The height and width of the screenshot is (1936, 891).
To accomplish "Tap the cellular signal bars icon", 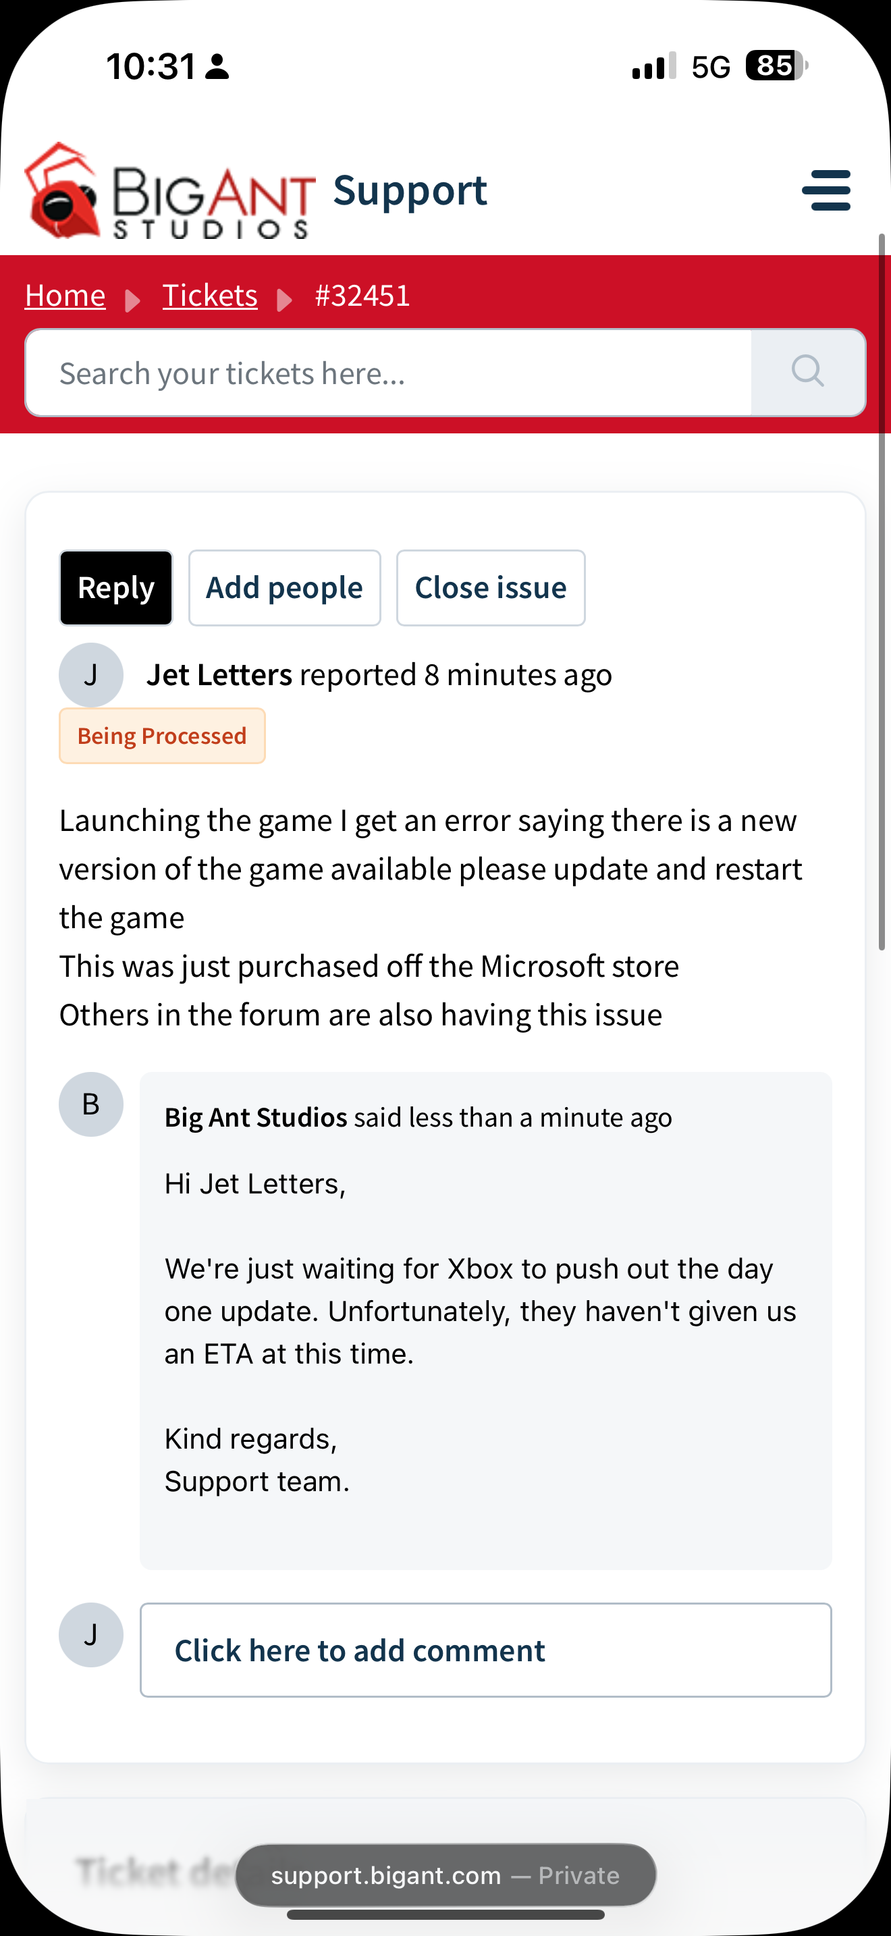I will click(653, 65).
